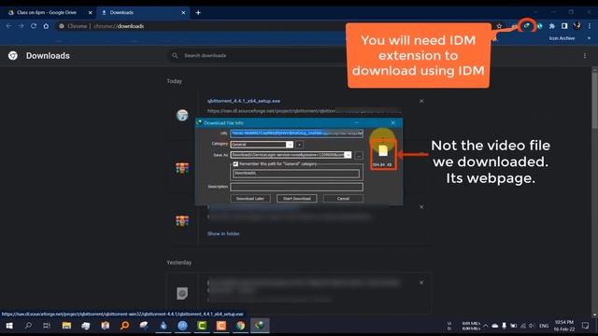
Task: Show hidden system tray icons
Action: 486,326
